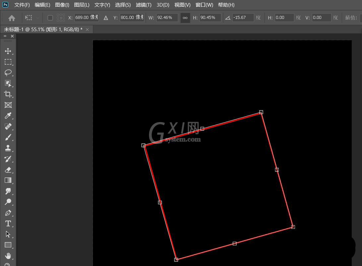Click the width field 92.46%
The width and height of the screenshot is (362, 266).
tap(167, 18)
